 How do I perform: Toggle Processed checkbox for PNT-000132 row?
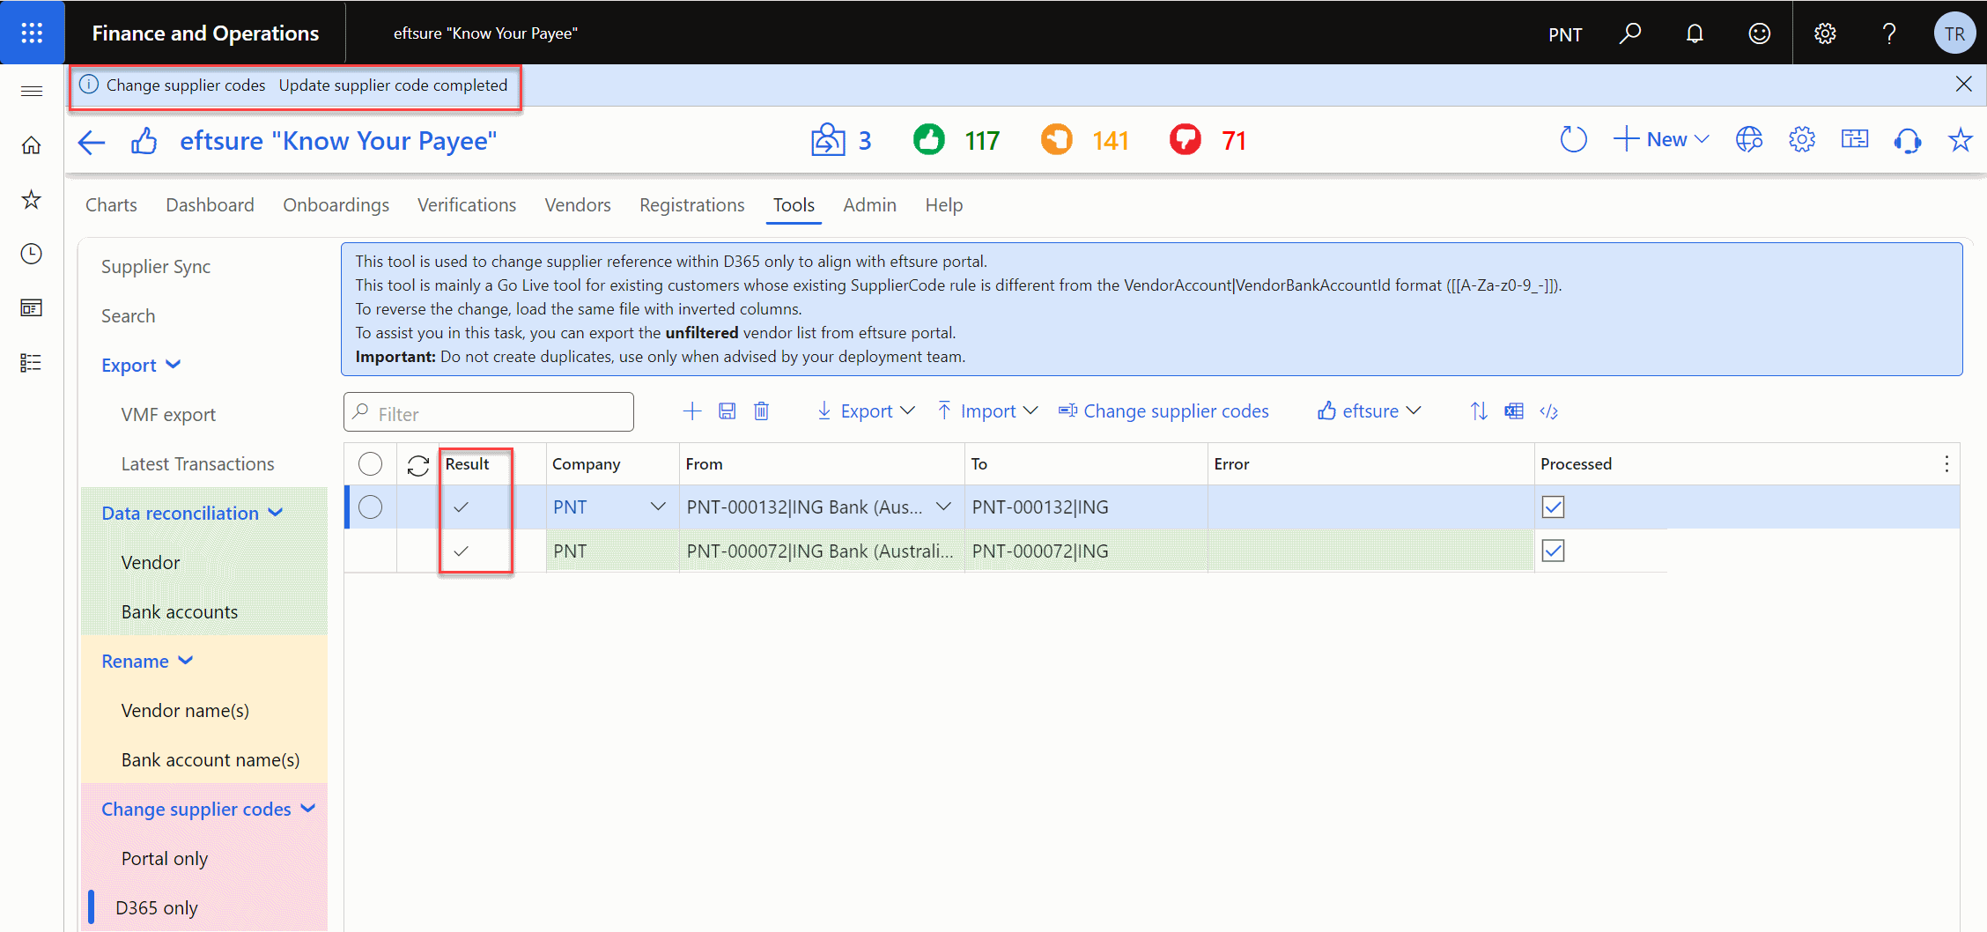pyautogui.click(x=1554, y=507)
